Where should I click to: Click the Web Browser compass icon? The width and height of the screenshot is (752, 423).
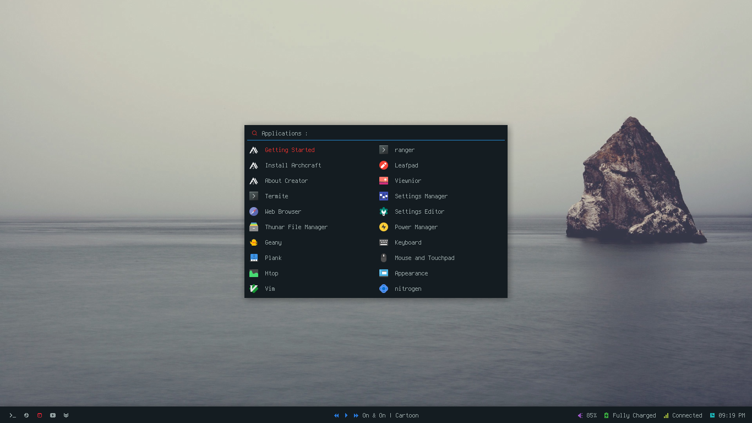click(254, 211)
